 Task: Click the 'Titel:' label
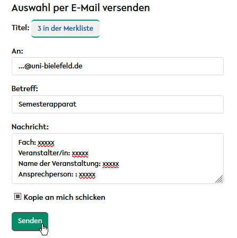21,28
